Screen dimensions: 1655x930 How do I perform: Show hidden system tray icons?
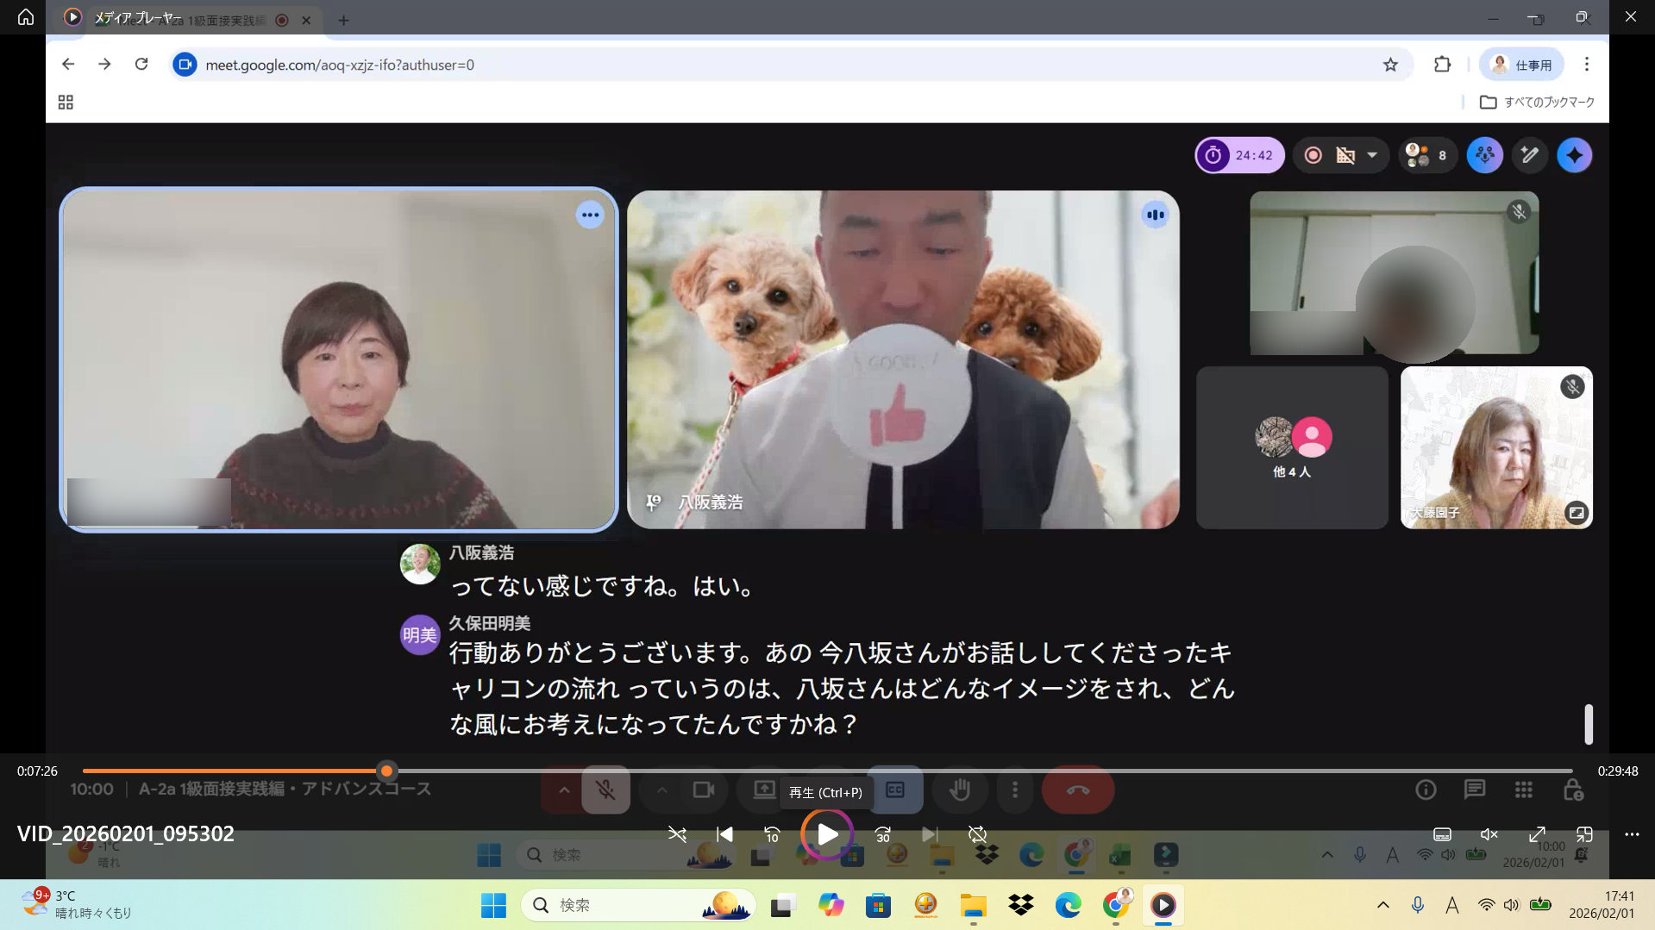(x=1382, y=905)
